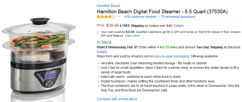This screenshot has height=102, width=242.
Task: Click the Two-Day Shipping text
Action: [x=209, y=47]
